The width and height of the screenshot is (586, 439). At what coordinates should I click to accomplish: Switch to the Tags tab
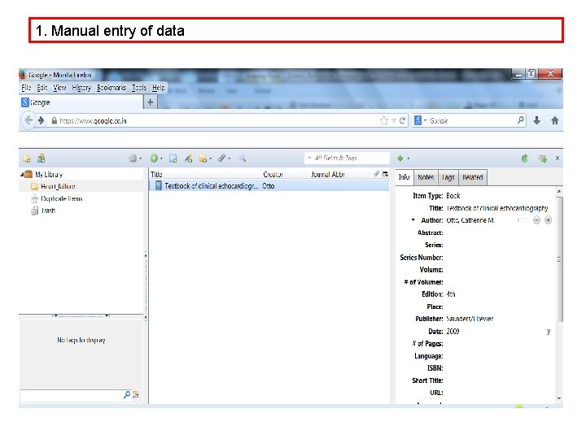click(448, 177)
